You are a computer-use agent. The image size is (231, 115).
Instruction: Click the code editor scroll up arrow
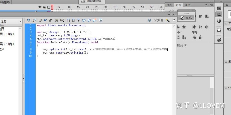[x=174, y=26]
